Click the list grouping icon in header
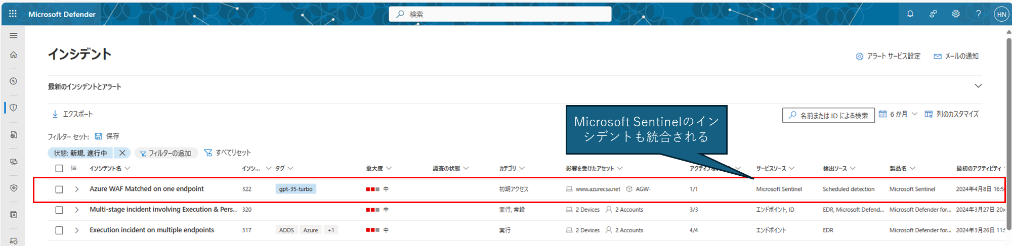The width and height of the screenshot is (1012, 246). (73, 168)
